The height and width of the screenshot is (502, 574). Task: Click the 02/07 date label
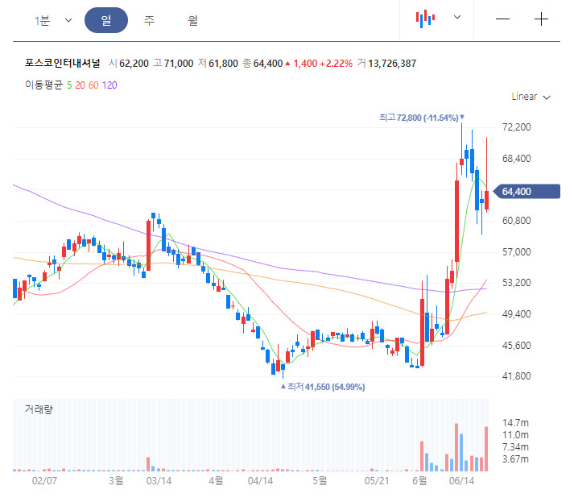point(44,481)
